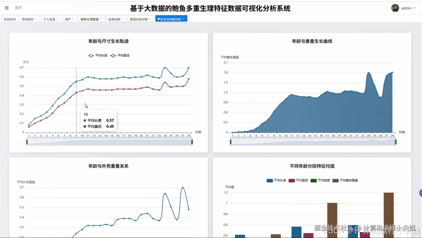The image size is (422, 238).
Task: Close the 性别对比分析 tab
Action: 150,19
